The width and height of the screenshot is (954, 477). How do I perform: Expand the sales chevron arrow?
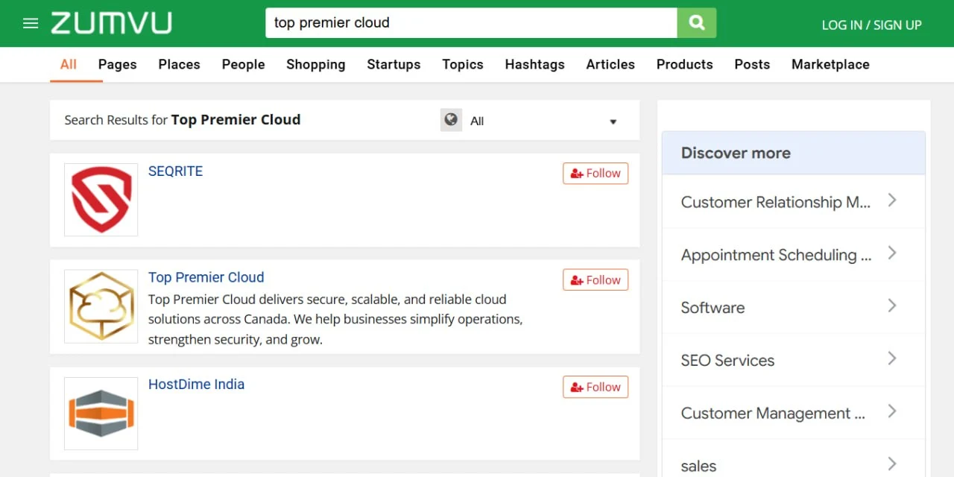click(x=892, y=464)
